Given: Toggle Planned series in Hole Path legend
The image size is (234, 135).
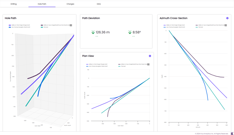Looking at the screenshot, I should pos(45,27).
